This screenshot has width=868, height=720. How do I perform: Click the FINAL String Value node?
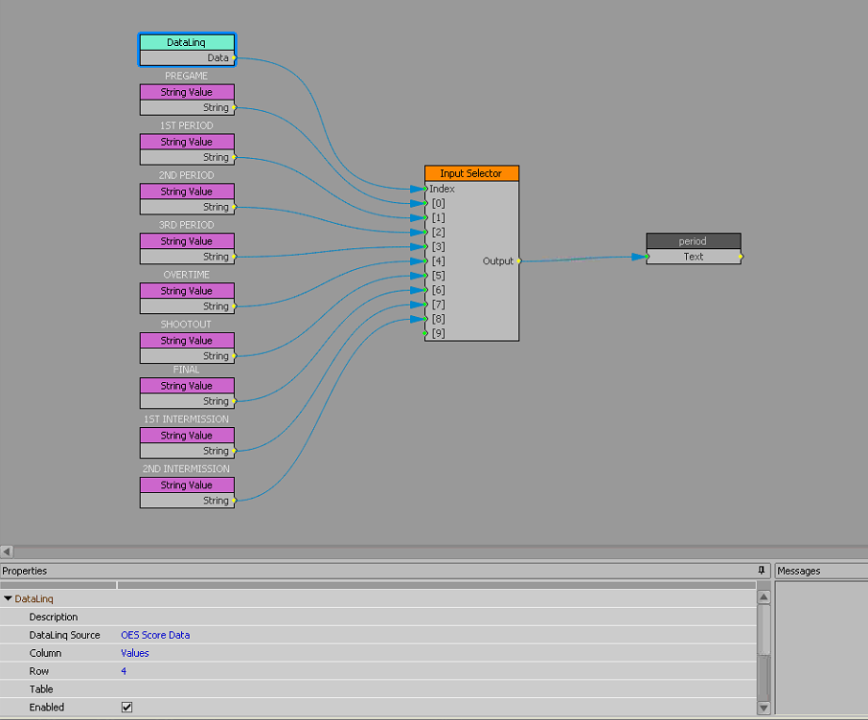pos(187,386)
